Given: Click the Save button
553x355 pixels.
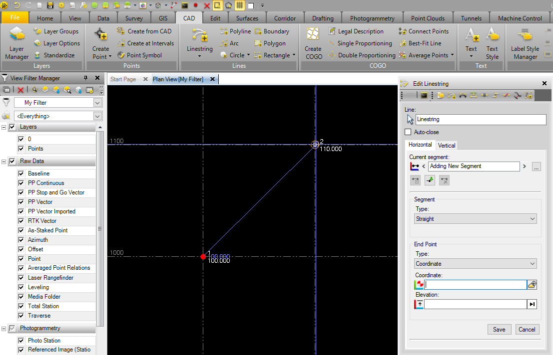Looking at the screenshot, I should [499, 329].
